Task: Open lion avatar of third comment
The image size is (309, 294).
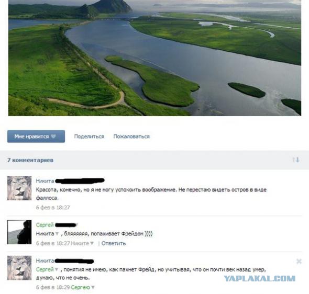Action: 19,268
